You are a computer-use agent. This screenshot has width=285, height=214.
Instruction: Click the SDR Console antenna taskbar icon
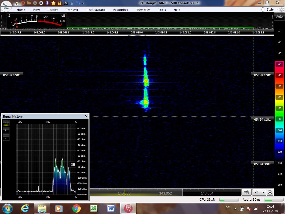tap(128, 208)
